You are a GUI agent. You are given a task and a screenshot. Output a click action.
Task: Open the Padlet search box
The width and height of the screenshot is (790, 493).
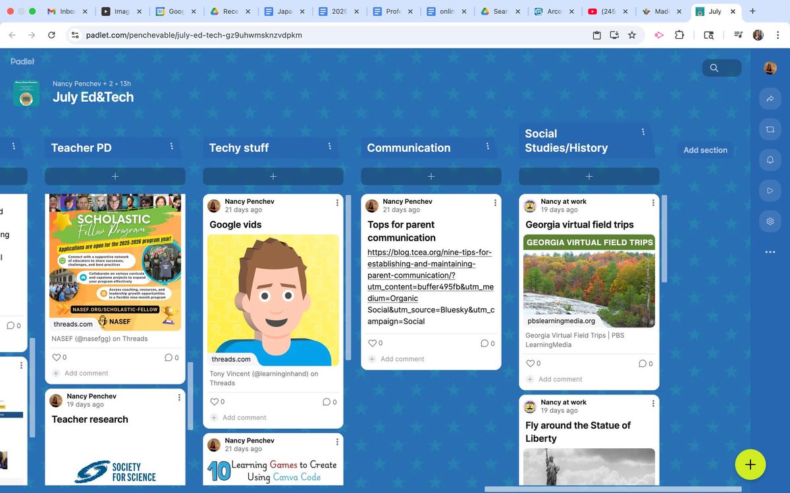click(x=722, y=68)
